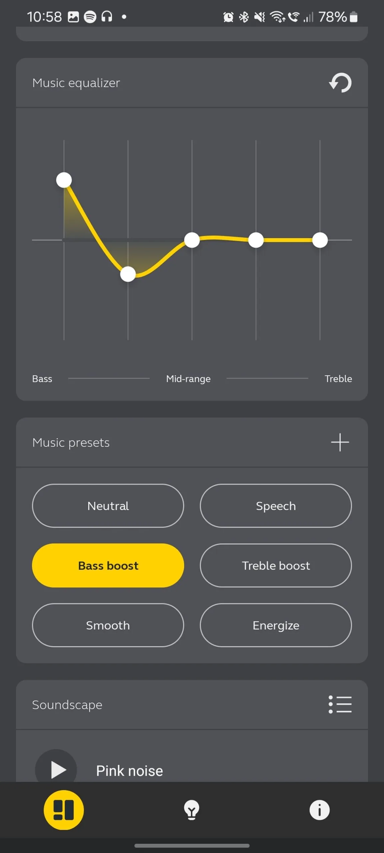
Task: Open the Soundscape list
Action: (x=340, y=704)
